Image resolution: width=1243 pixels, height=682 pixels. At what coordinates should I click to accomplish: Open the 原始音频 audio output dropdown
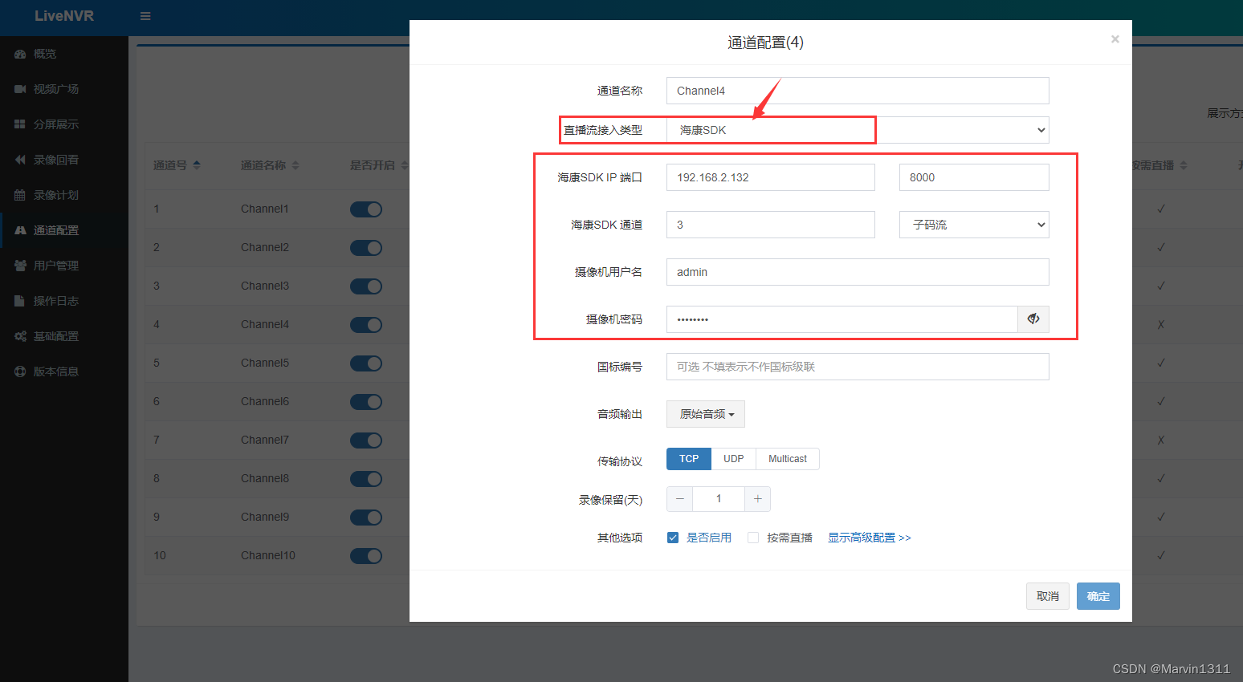pos(706,414)
